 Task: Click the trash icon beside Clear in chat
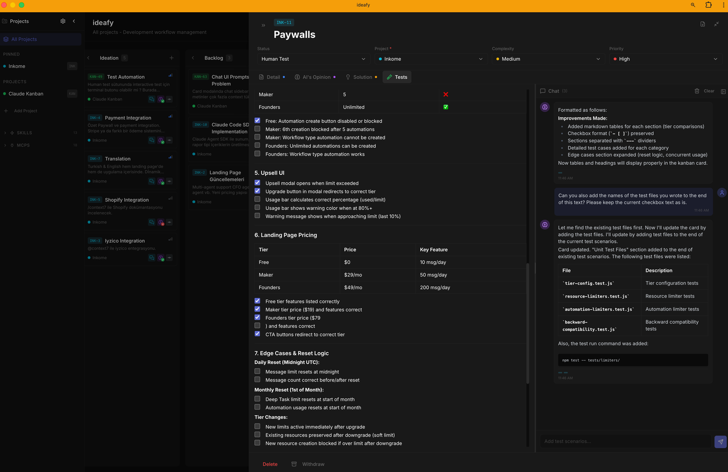697,91
